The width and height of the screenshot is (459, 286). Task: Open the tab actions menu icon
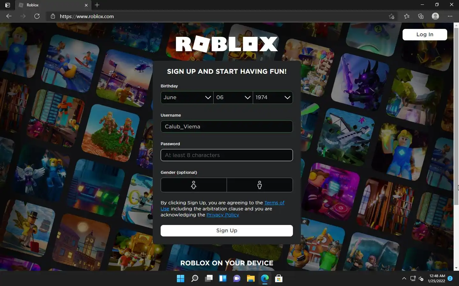[x=8, y=5]
